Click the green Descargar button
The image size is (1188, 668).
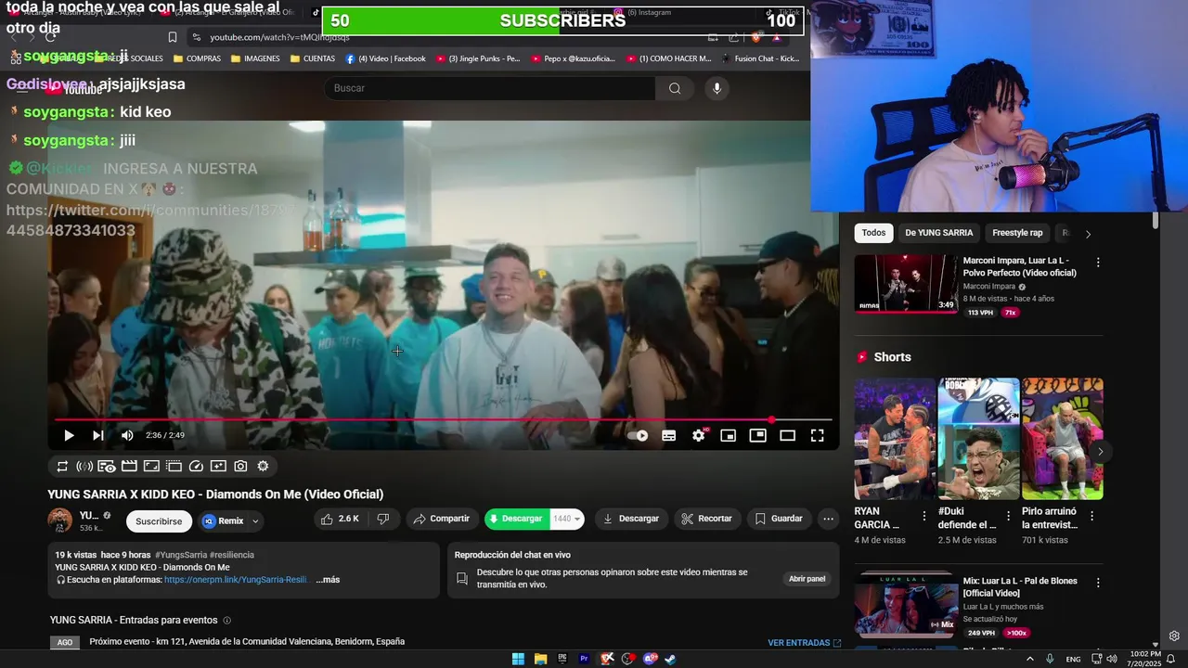coord(516,519)
